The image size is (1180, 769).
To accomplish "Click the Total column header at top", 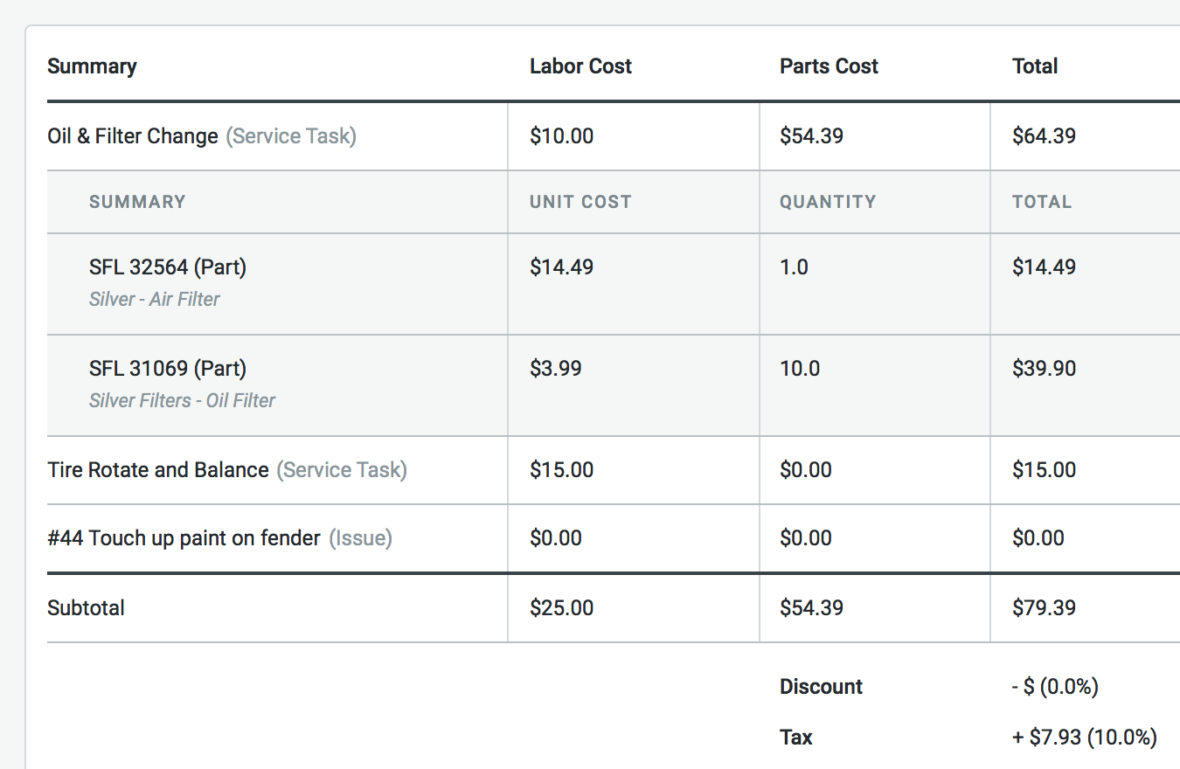I will [1035, 66].
